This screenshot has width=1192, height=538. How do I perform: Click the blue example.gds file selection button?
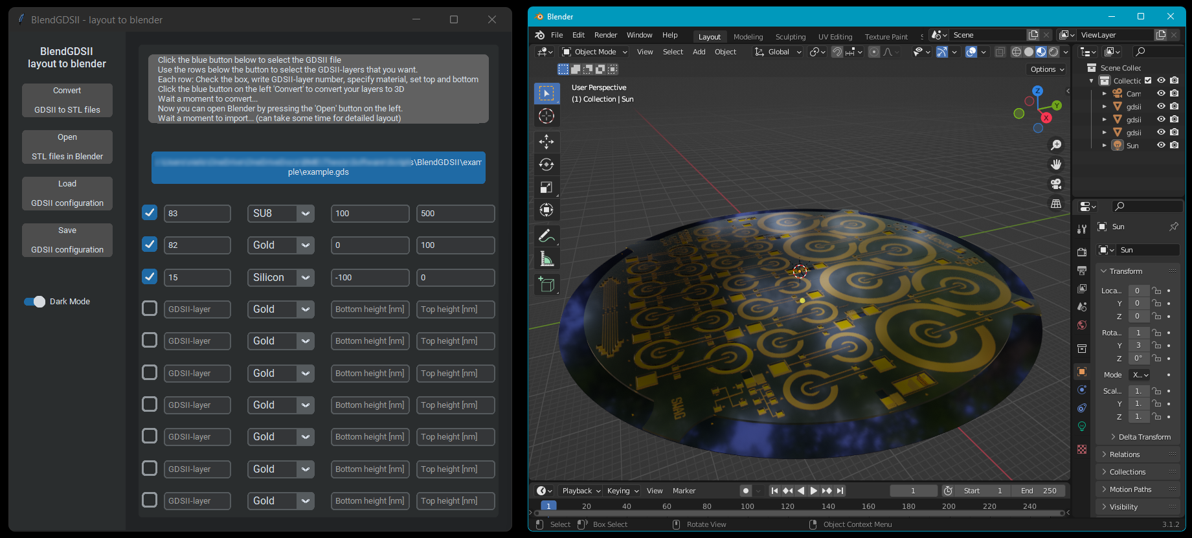[319, 168]
